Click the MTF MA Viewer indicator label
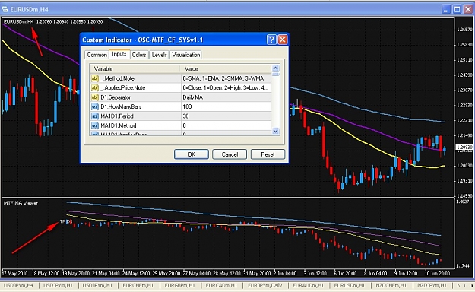475x292 pixels. 21,203
